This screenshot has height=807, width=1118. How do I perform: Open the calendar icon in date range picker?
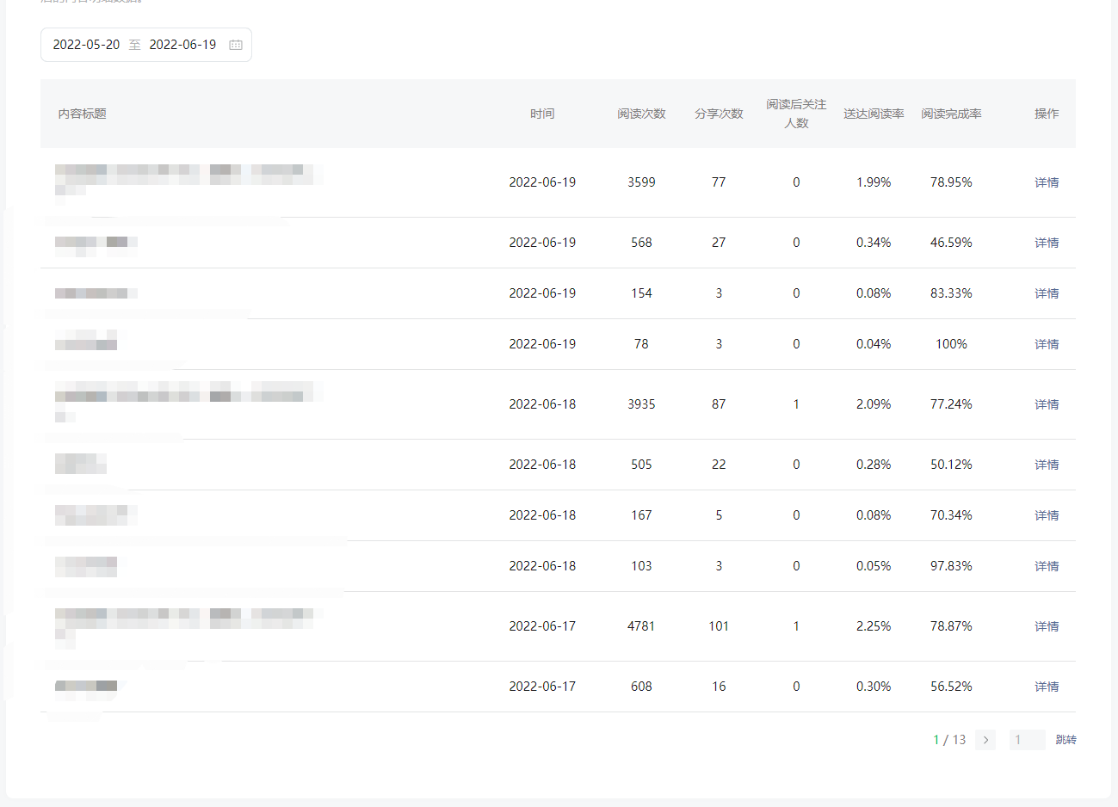236,45
